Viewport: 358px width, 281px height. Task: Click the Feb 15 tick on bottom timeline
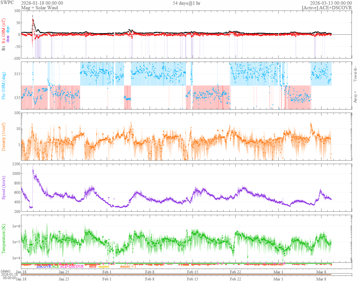click(193, 279)
